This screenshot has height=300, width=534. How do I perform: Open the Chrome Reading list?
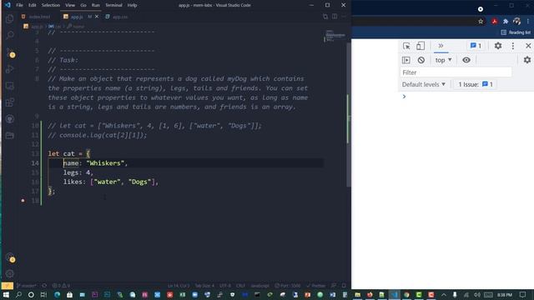(516, 32)
